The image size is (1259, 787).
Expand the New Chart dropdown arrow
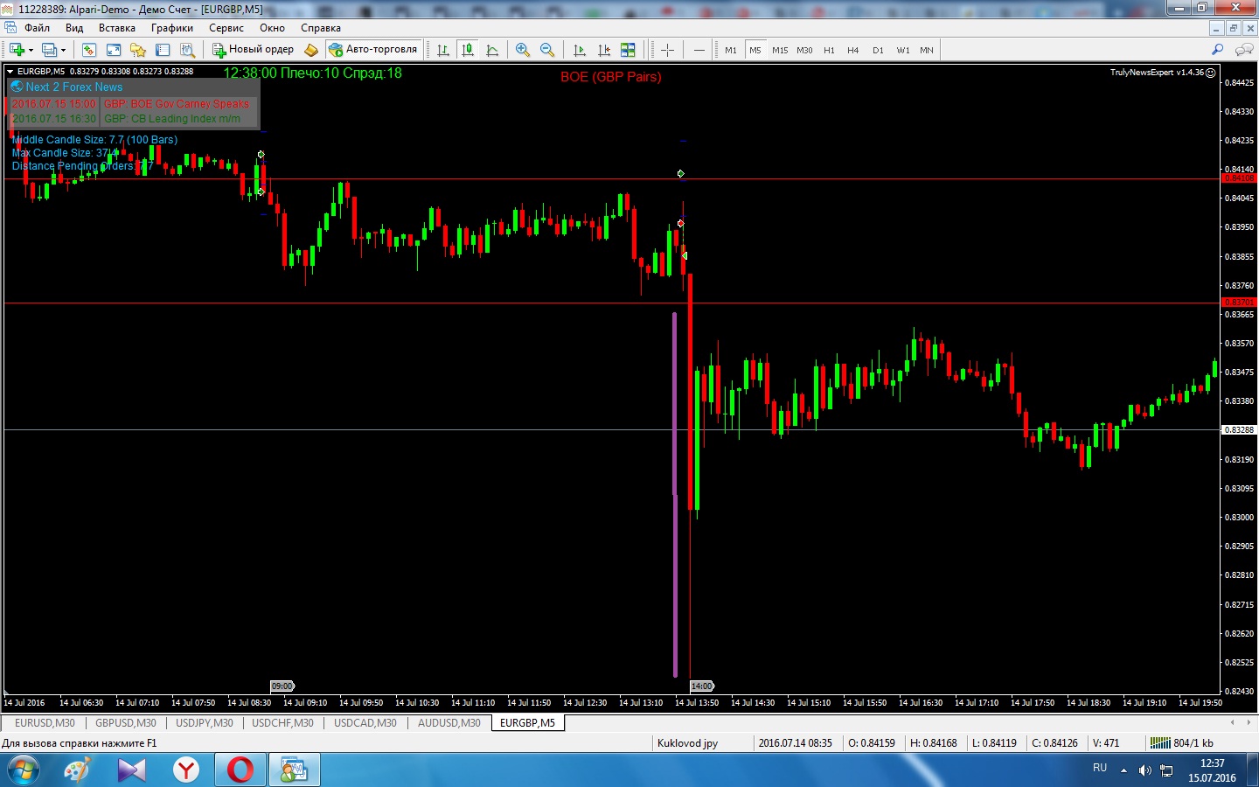click(31, 50)
